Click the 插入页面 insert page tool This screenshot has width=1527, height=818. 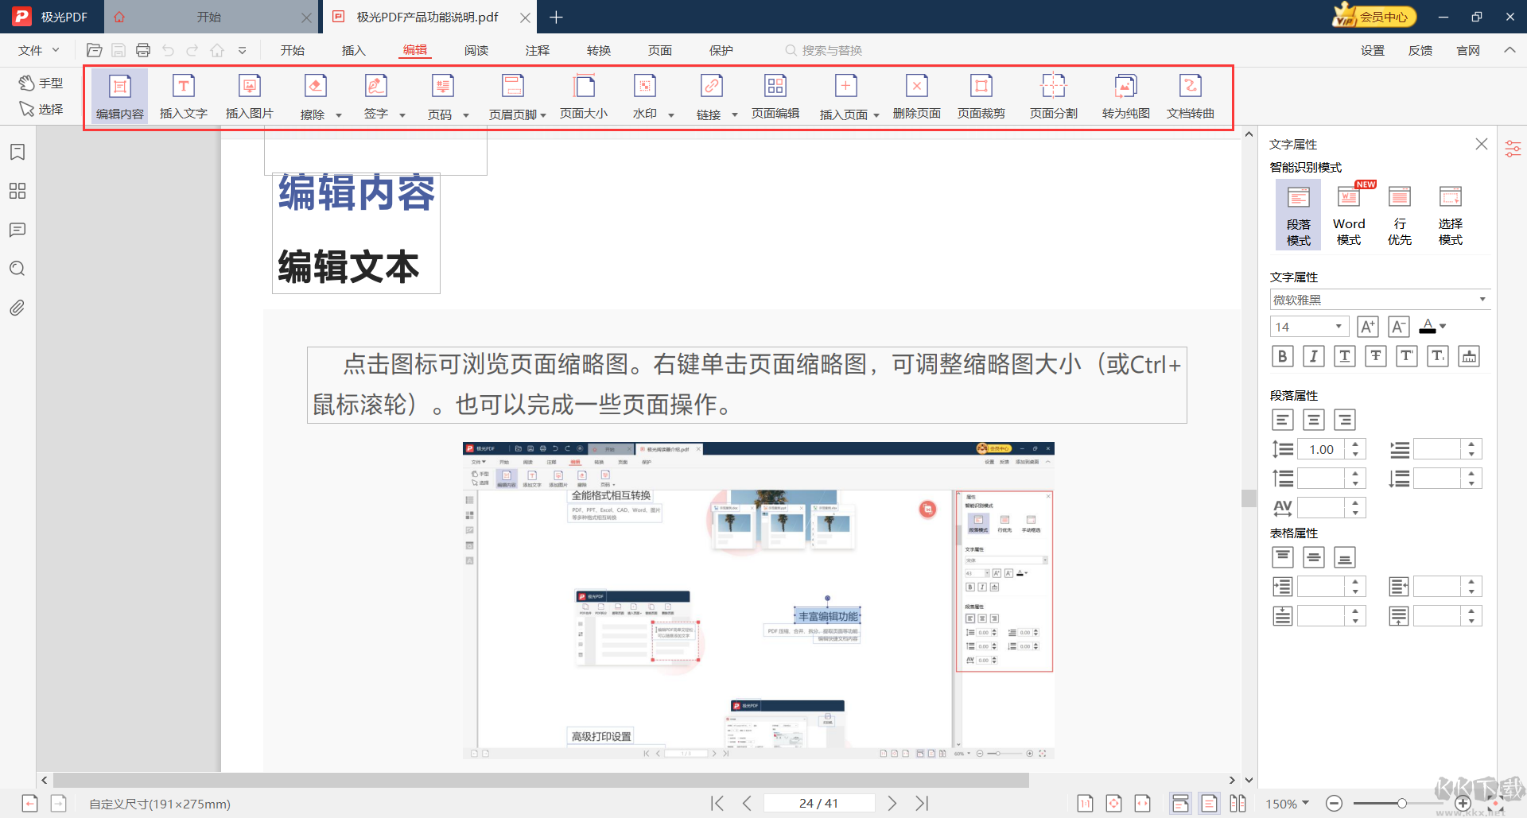845,96
